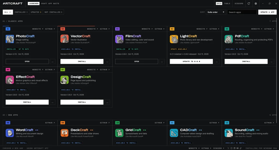Install EffectCraft

point(27,102)
